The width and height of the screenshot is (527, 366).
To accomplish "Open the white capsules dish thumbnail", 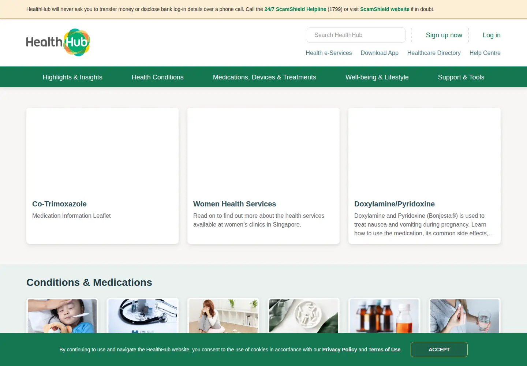I will [x=304, y=316].
